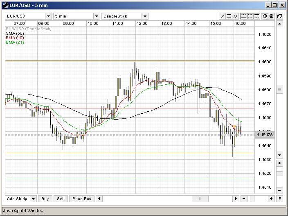Open the 5 min timeframe dropdown
Viewport: 288px width, 216px height.
point(97,16)
